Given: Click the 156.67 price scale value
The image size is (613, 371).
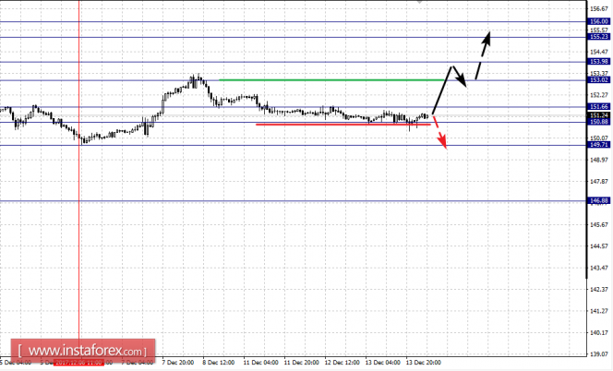Looking at the screenshot, I should pyautogui.click(x=599, y=8).
